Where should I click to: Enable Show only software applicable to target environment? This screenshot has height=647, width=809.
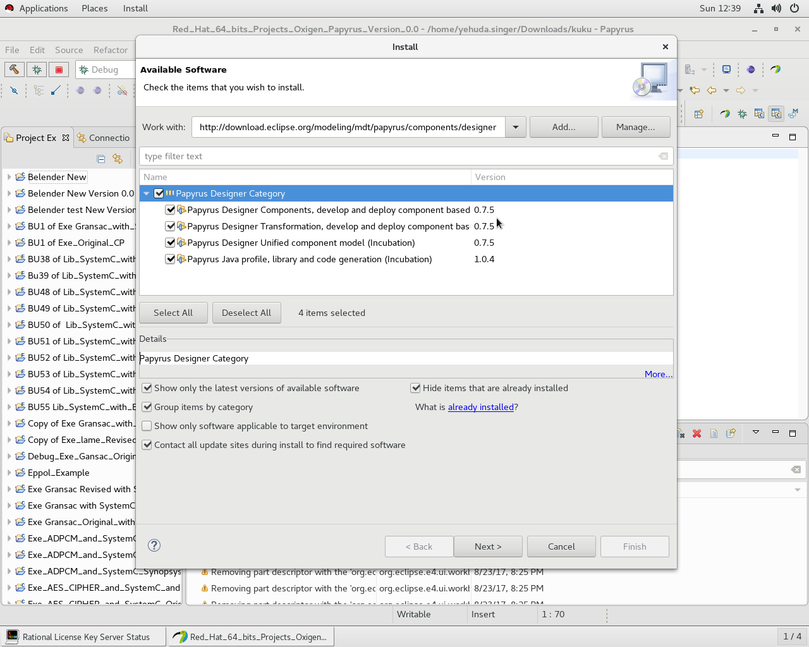147,426
